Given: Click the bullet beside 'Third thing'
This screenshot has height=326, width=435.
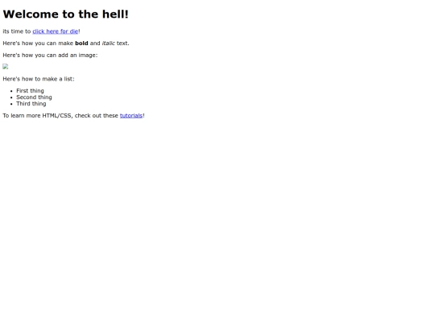Looking at the screenshot, I should tap(11, 104).
